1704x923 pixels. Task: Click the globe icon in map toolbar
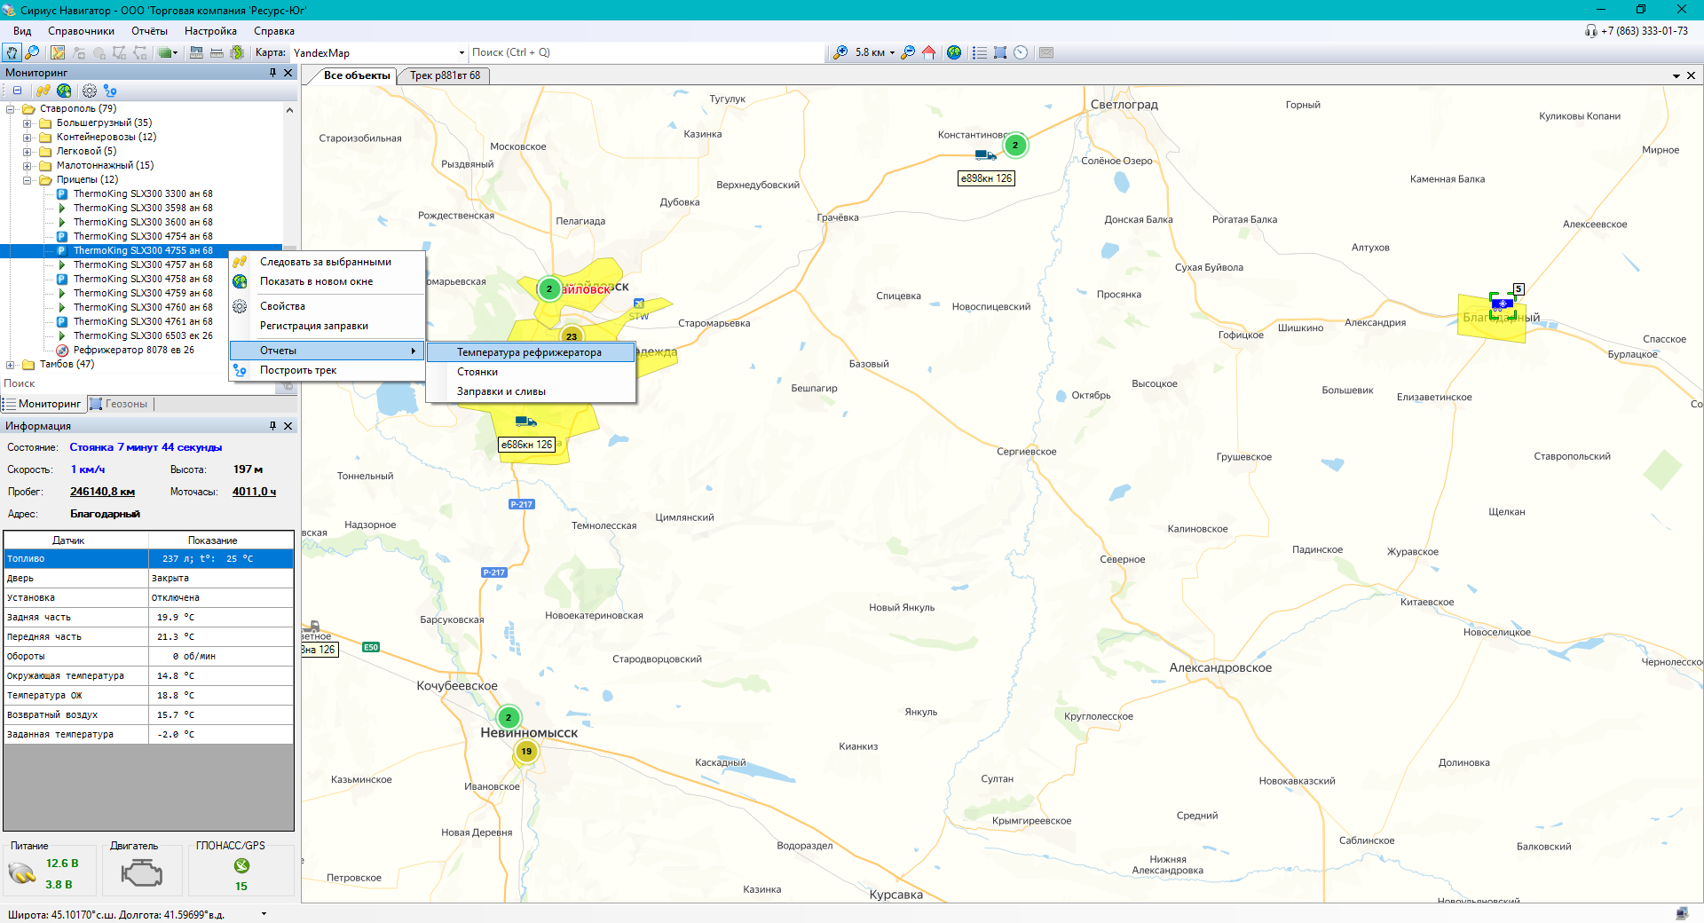954,53
